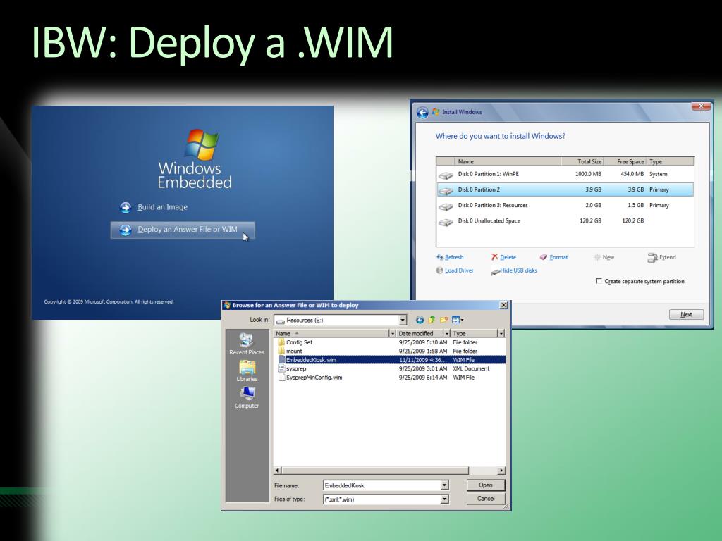
Task: Sort partitions by Free Space column
Action: tap(625, 161)
